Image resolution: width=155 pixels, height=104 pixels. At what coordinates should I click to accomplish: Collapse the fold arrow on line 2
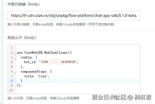point(15,54)
